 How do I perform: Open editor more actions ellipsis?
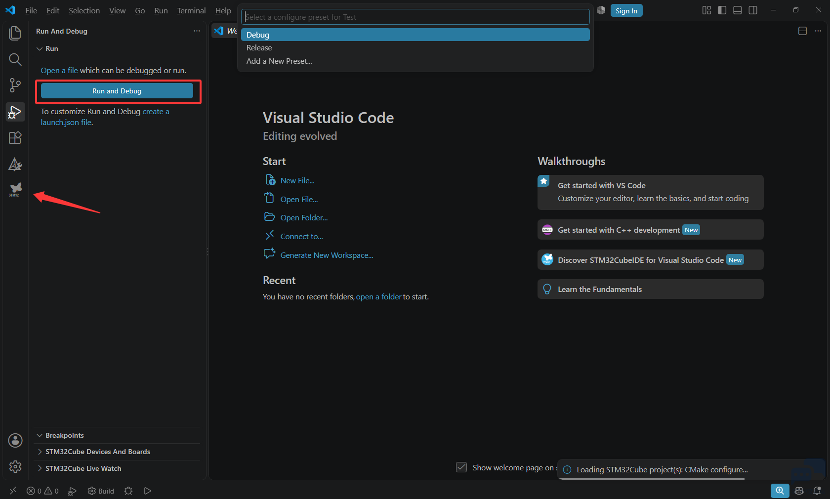tap(818, 31)
